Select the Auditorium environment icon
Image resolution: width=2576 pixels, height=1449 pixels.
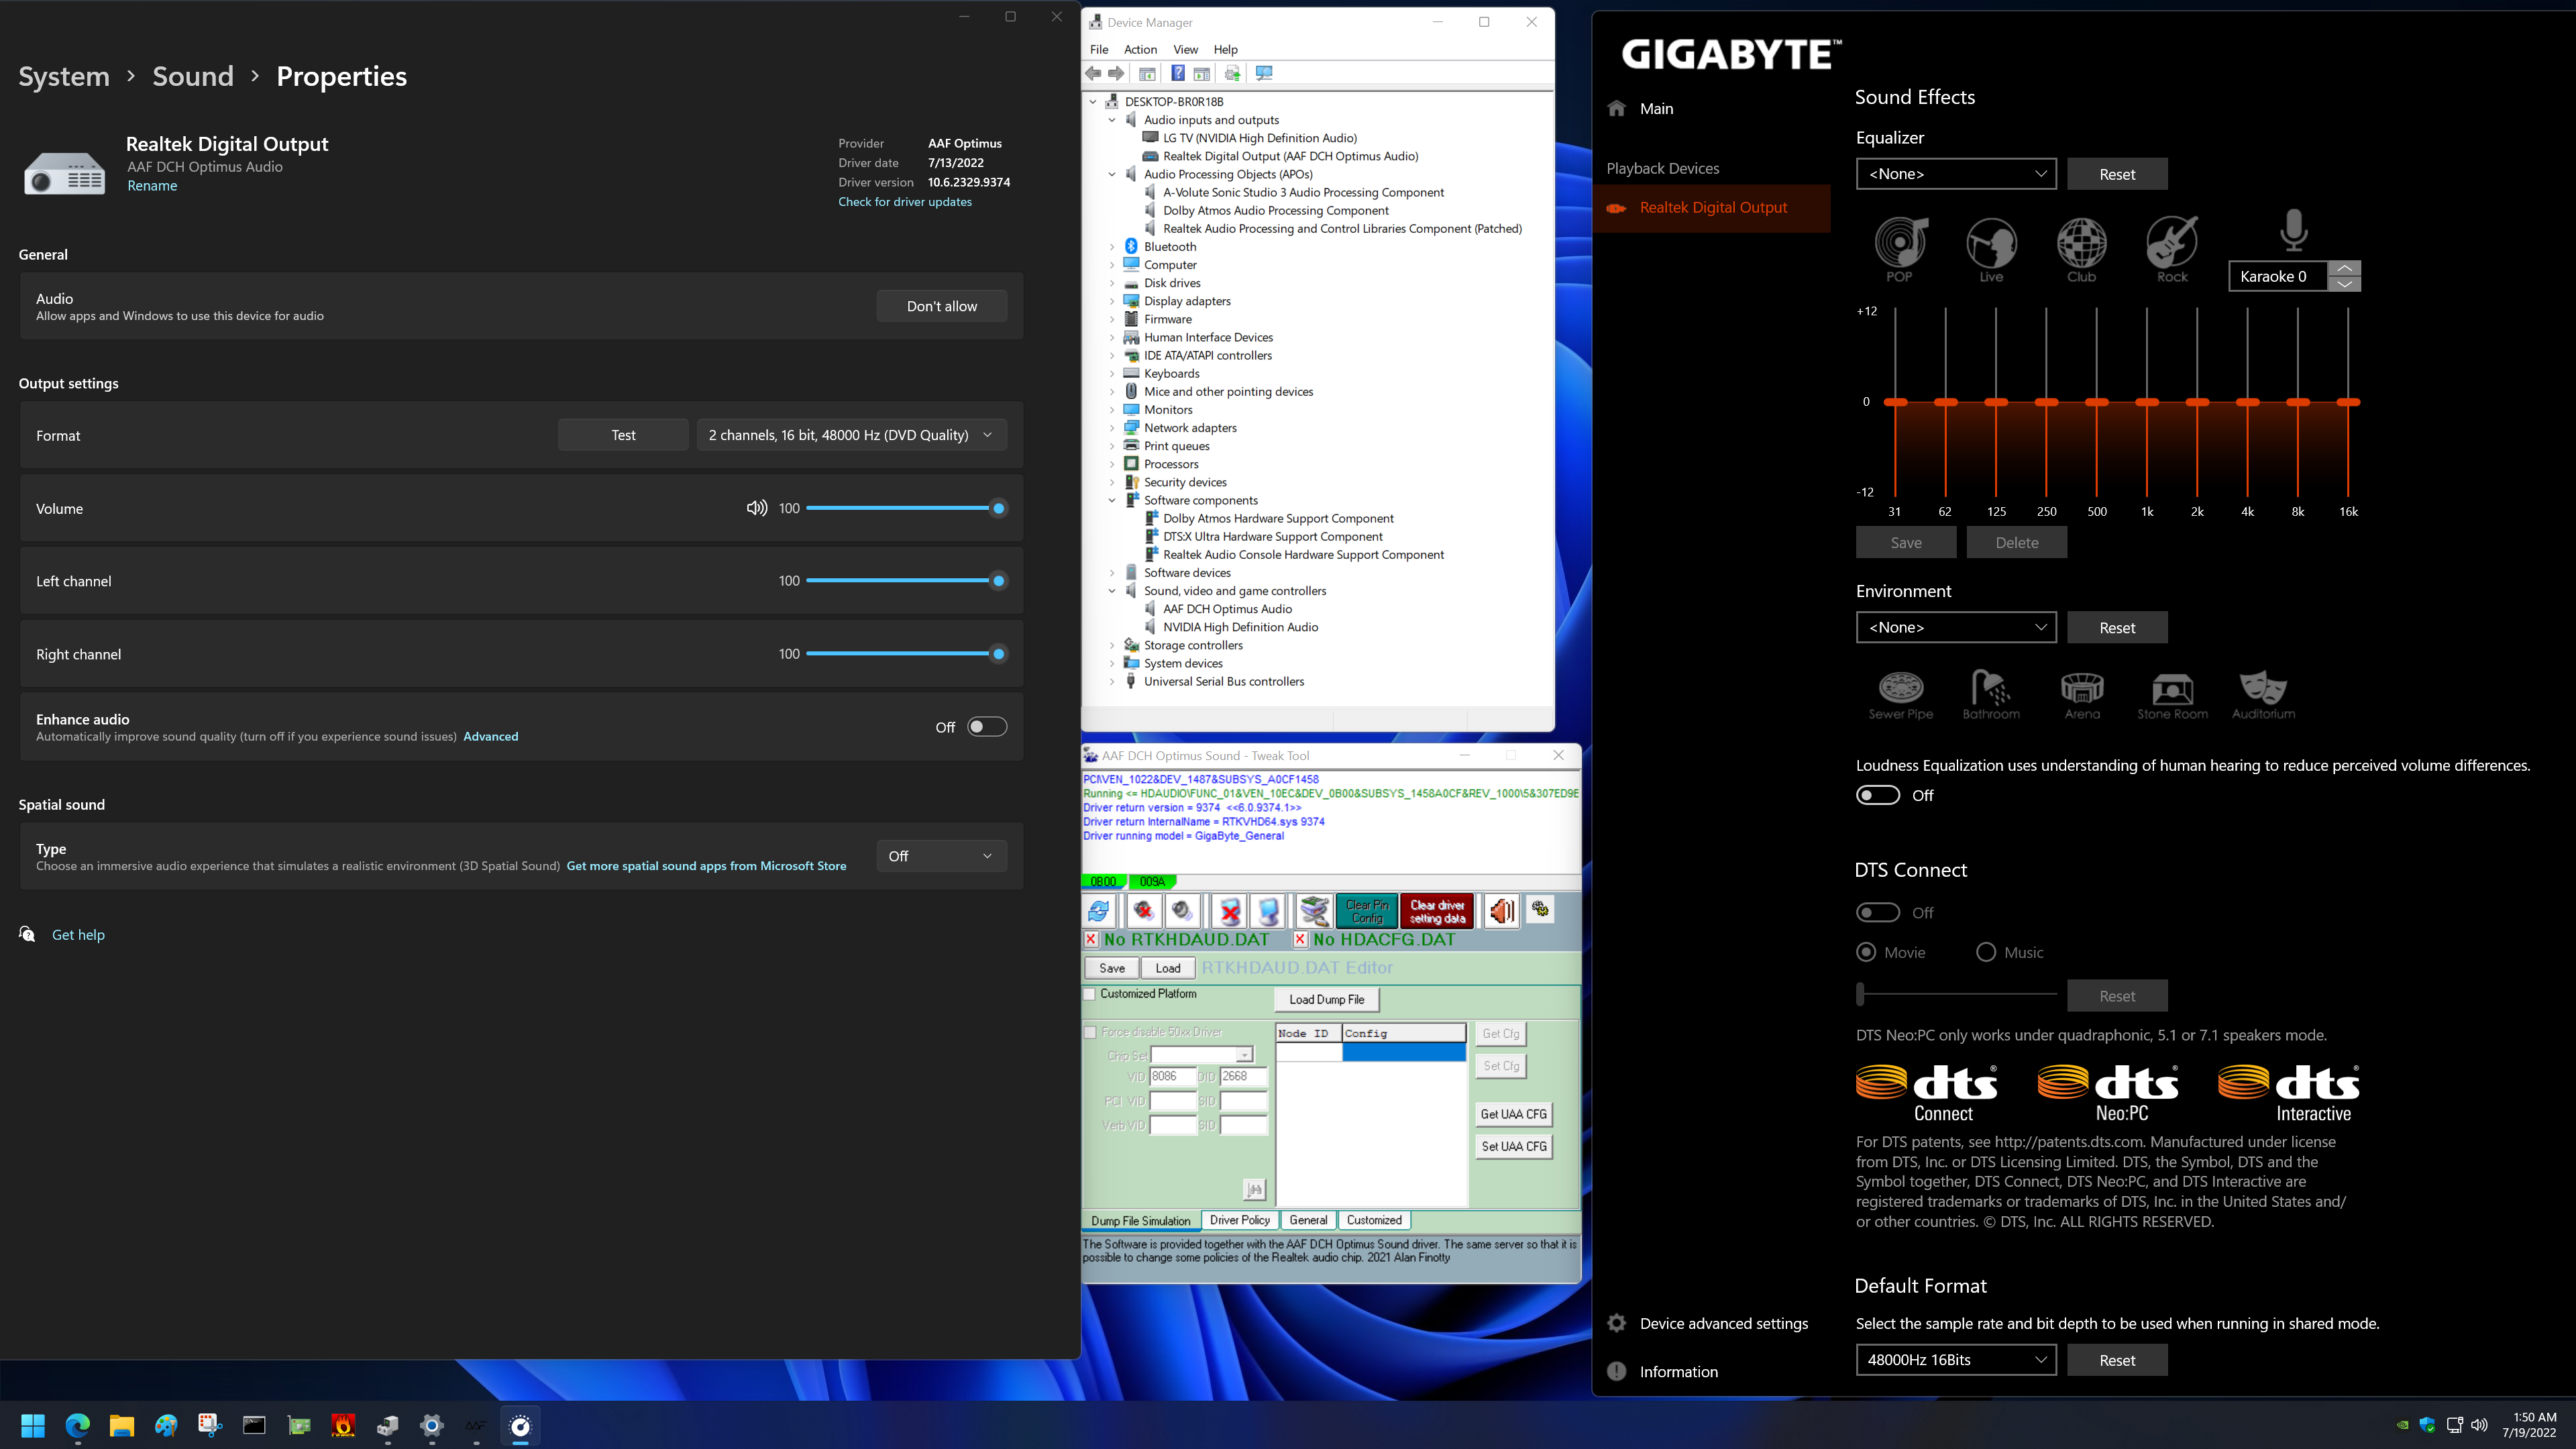coord(2263,695)
